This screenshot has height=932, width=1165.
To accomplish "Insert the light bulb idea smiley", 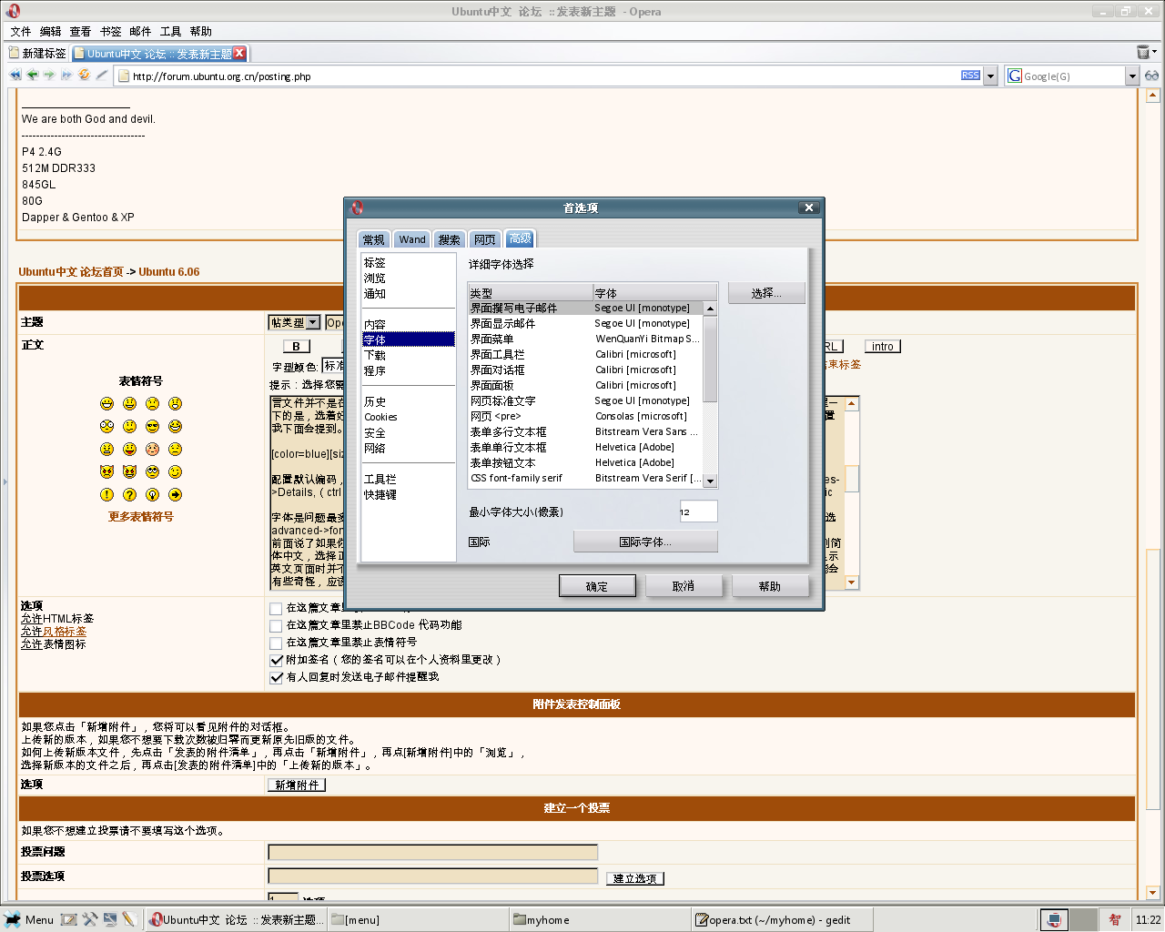I will coord(153,495).
